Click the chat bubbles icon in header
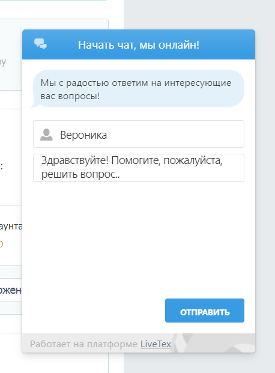This screenshot has height=373, width=275. tap(40, 44)
